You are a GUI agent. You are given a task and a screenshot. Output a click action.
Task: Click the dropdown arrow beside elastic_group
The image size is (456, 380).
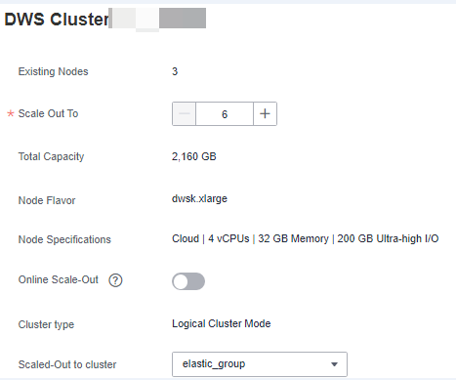[334, 364]
